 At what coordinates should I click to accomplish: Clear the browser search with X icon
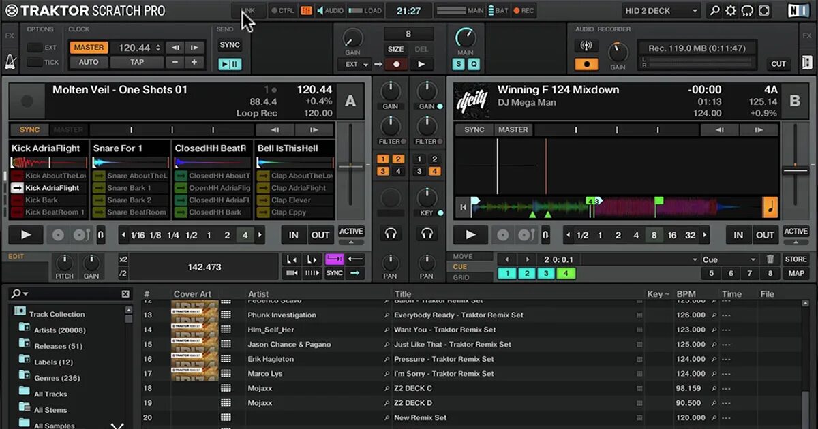tap(125, 294)
